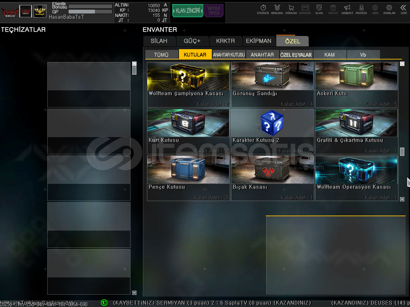Switch to the KRKTR tab
This screenshot has width=410, height=307.
pos(225,41)
